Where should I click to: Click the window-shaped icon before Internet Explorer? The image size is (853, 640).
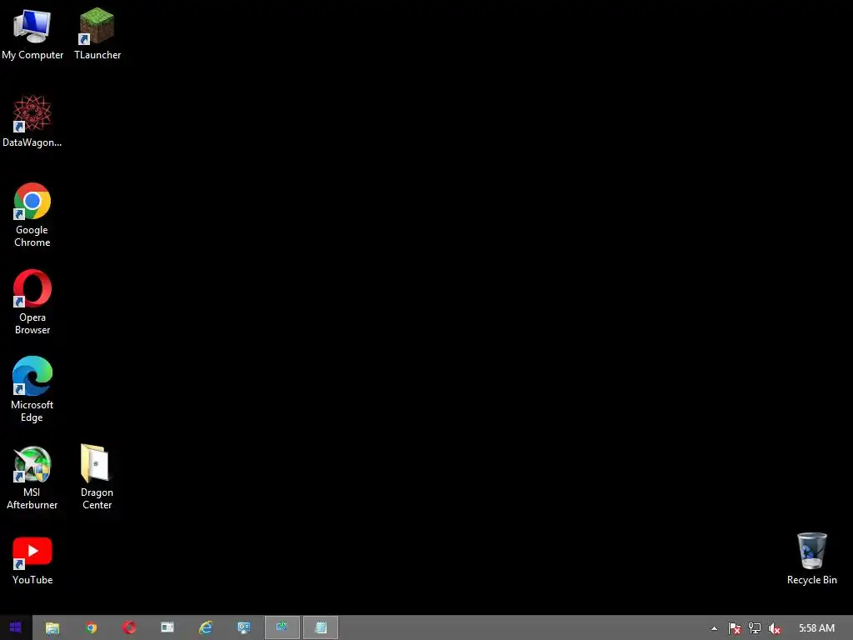(x=167, y=627)
